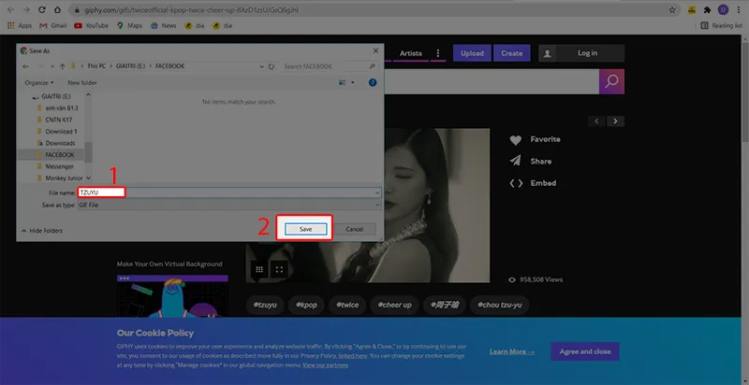Screen dimensions: 749x385
Task: Click the GIPHY search magnifier button
Action: [x=611, y=81]
